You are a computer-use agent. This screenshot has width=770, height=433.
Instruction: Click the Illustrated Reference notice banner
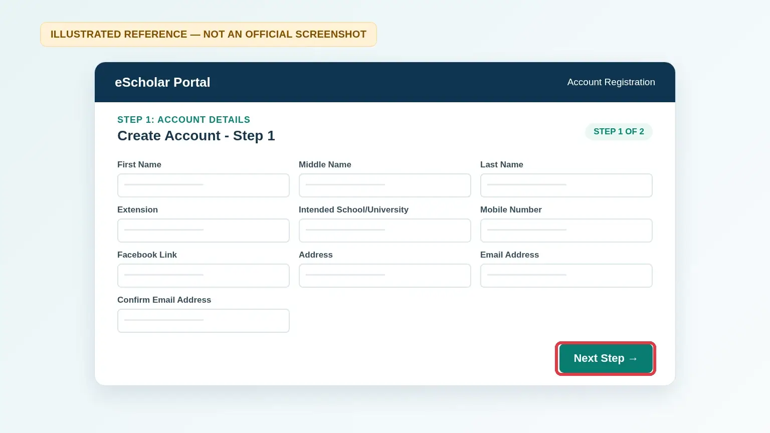tap(209, 35)
